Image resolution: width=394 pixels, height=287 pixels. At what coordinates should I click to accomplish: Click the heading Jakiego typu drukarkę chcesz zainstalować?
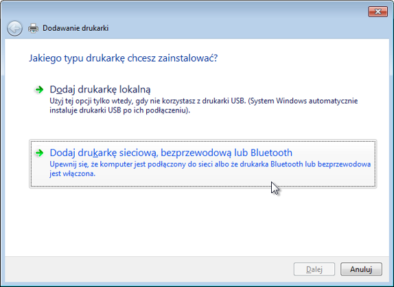coord(123,58)
